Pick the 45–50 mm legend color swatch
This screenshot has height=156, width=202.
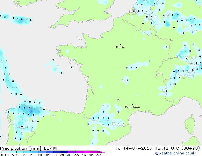94,152
